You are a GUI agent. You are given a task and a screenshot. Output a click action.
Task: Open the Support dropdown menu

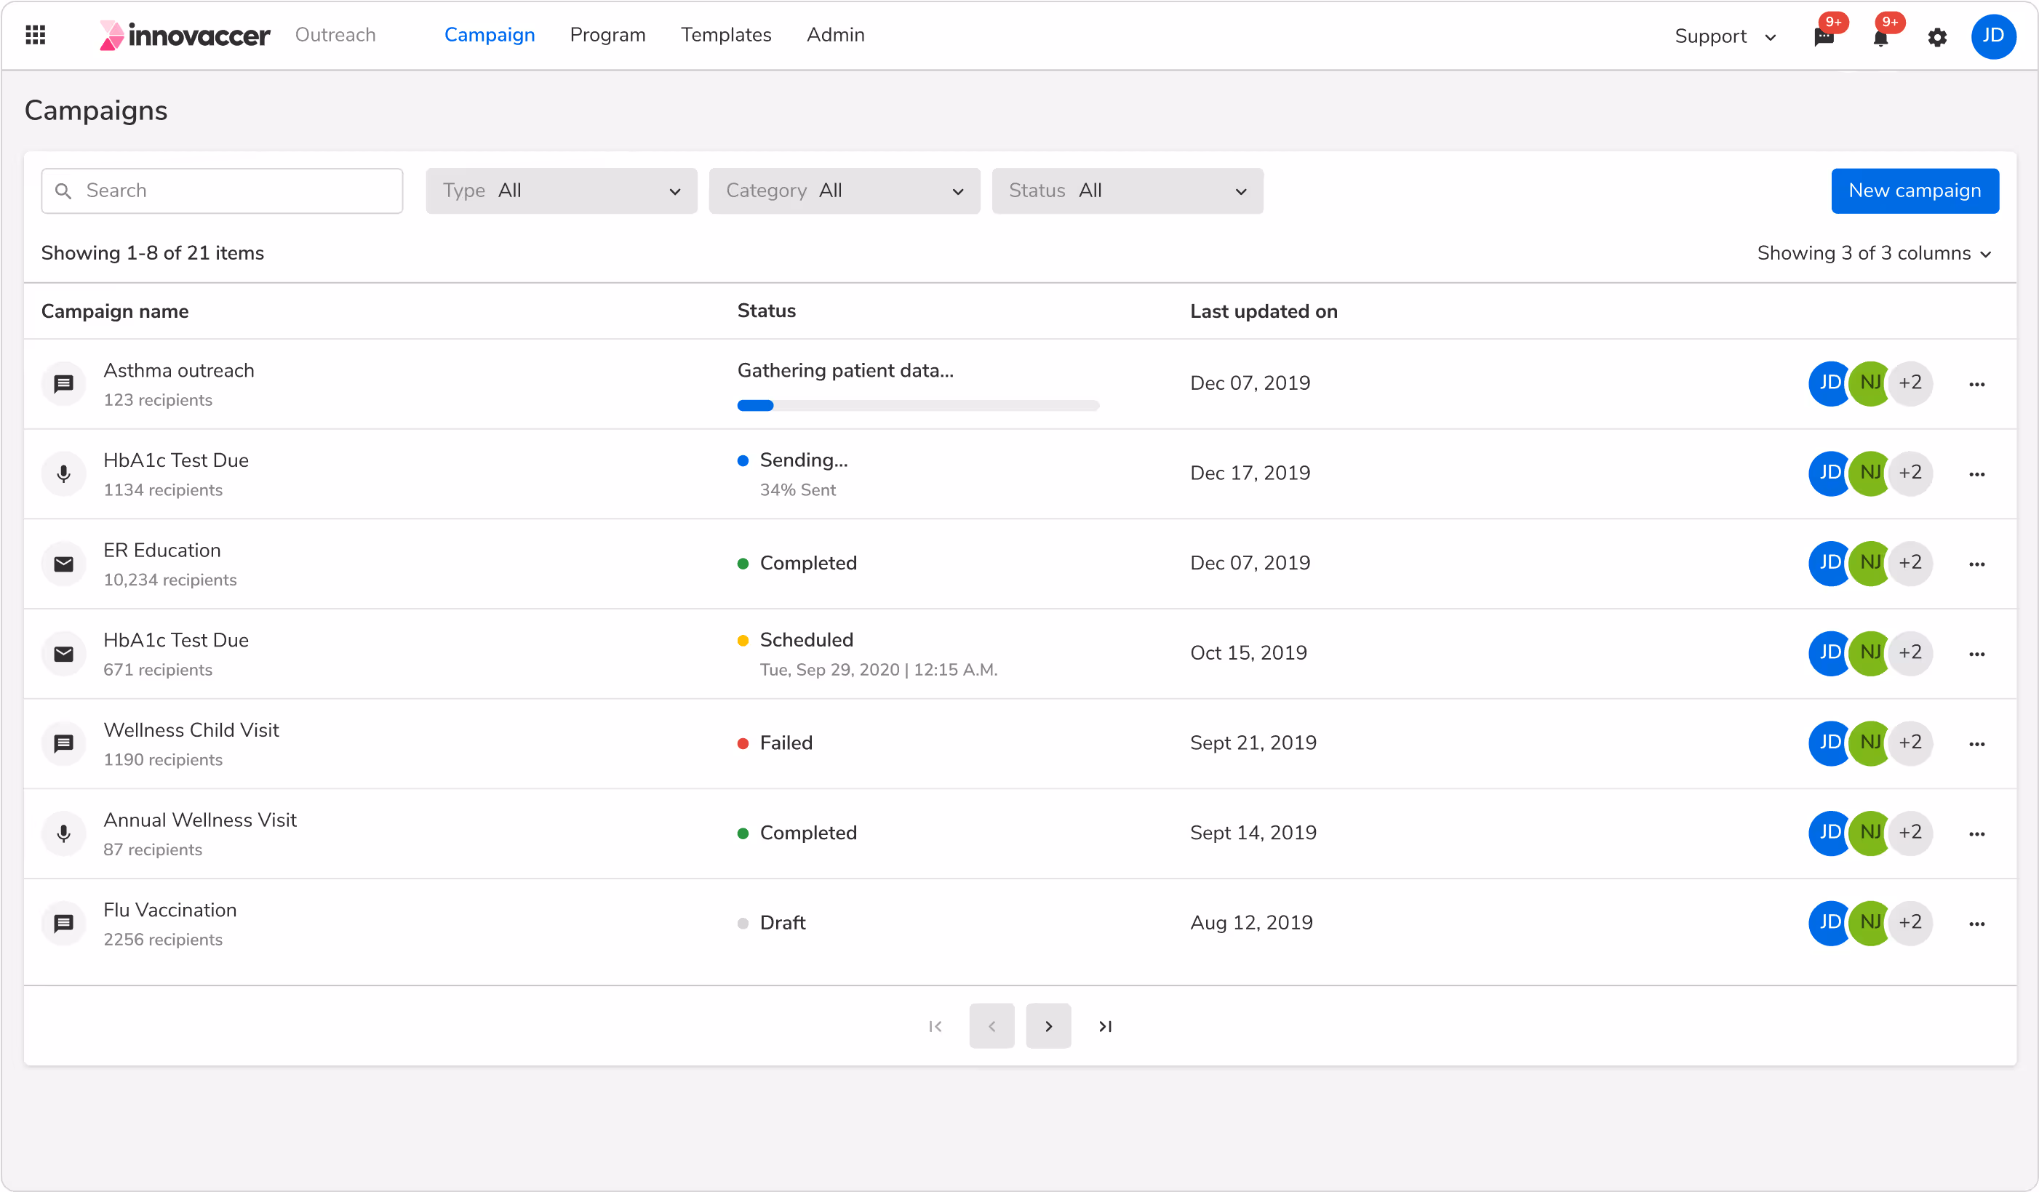pyautogui.click(x=1724, y=36)
